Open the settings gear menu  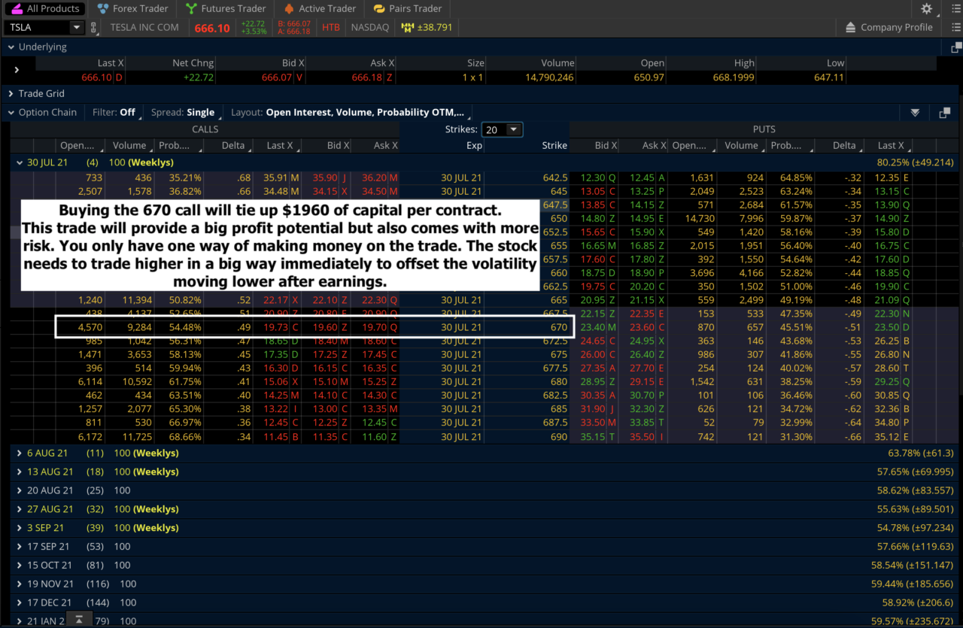click(x=926, y=9)
